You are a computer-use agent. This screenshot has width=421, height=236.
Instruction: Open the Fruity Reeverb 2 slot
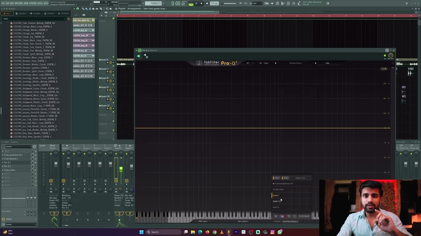[x=11, y=159]
